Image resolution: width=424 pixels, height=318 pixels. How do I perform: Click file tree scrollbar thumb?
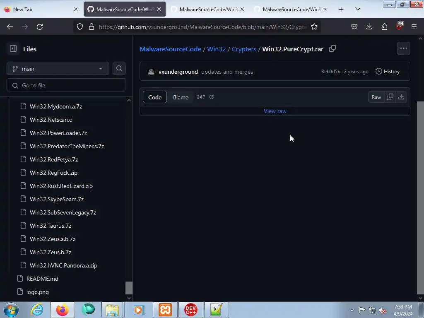(x=129, y=288)
